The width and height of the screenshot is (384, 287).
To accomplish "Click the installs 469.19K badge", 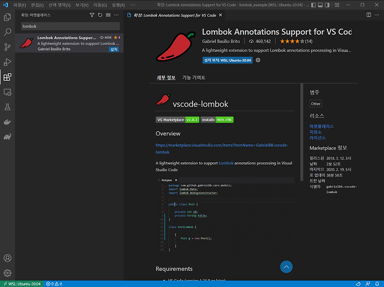I will 217,120.
